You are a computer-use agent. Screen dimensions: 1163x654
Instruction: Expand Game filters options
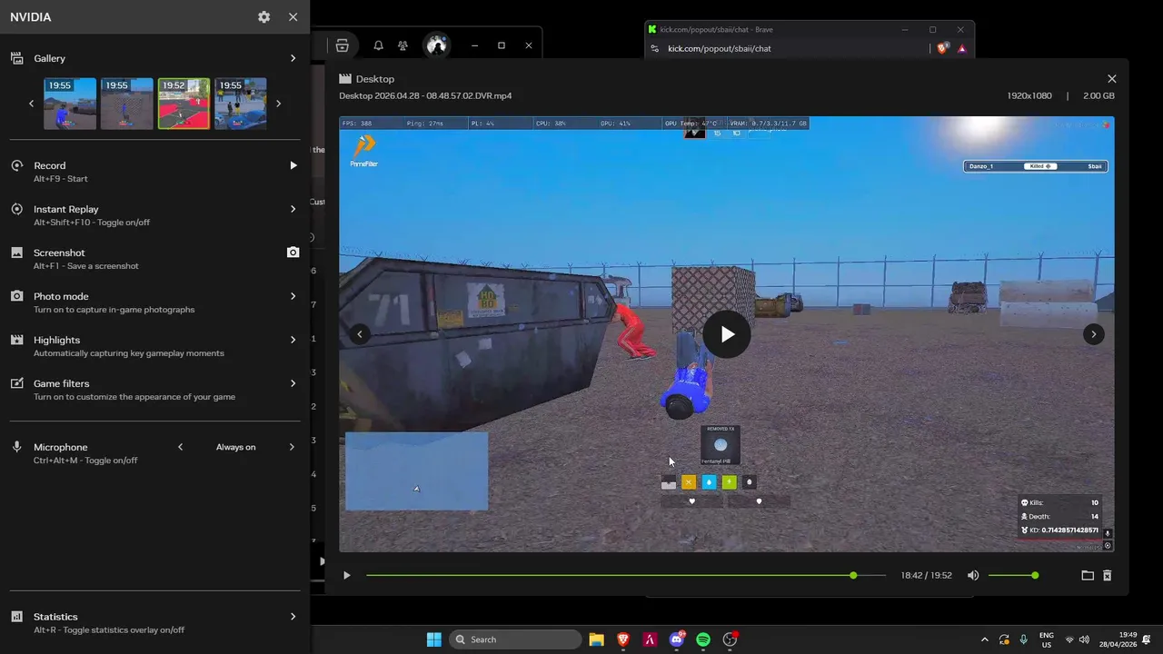click(x=293, y=383)
